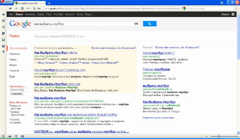The image size is (240, 139).
Task: Select Видео filter in left sidebar
Action: click(13, 65)
